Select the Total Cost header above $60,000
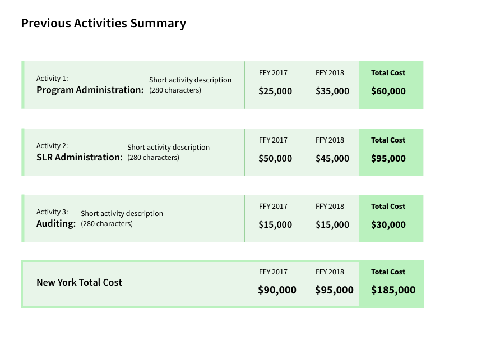Image resolution: width=477 pixels, height=344 pixels. 388,72
